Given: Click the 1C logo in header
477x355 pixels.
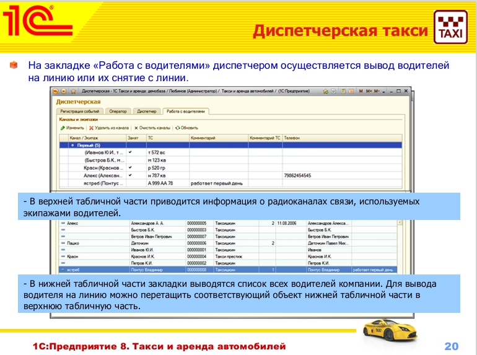Looking at the screenshot, I should click(37, 23).
